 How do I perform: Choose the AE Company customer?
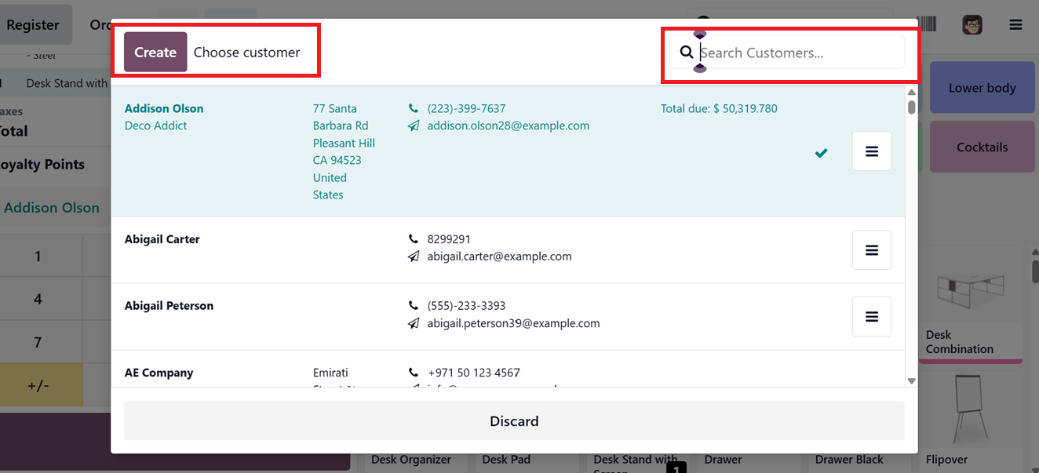pyautogui.click(x=159, y=373)
